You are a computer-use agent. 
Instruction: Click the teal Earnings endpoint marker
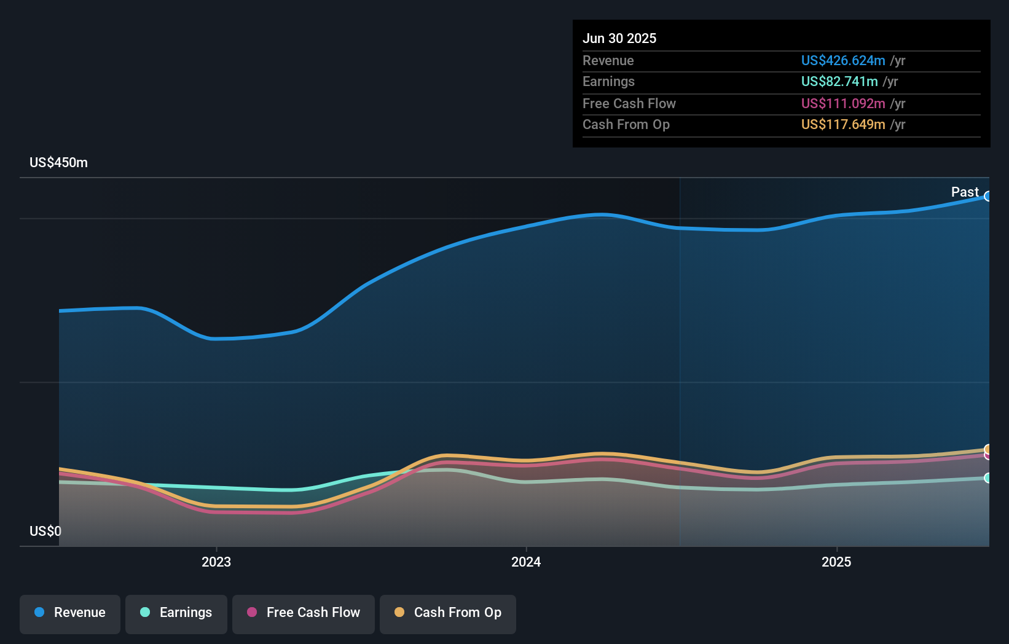point(988,478)
